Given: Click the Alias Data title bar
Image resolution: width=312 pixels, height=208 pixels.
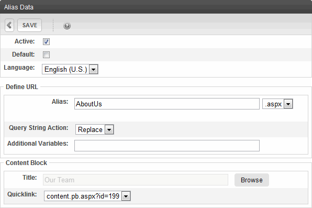Looking at the screenshot, I should point(156,7).
